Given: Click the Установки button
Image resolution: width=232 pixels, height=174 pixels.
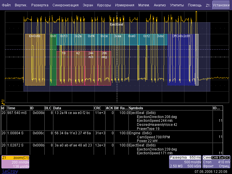Looking at the screenshot, I should tap(221, 5).
